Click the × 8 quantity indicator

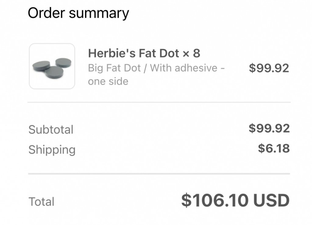click(x=191, y=53)
